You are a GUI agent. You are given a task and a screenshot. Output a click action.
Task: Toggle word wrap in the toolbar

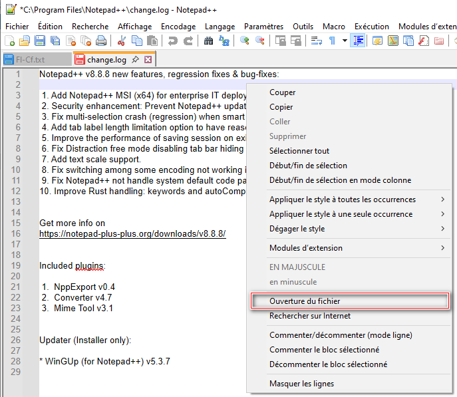tap(316, 41)
